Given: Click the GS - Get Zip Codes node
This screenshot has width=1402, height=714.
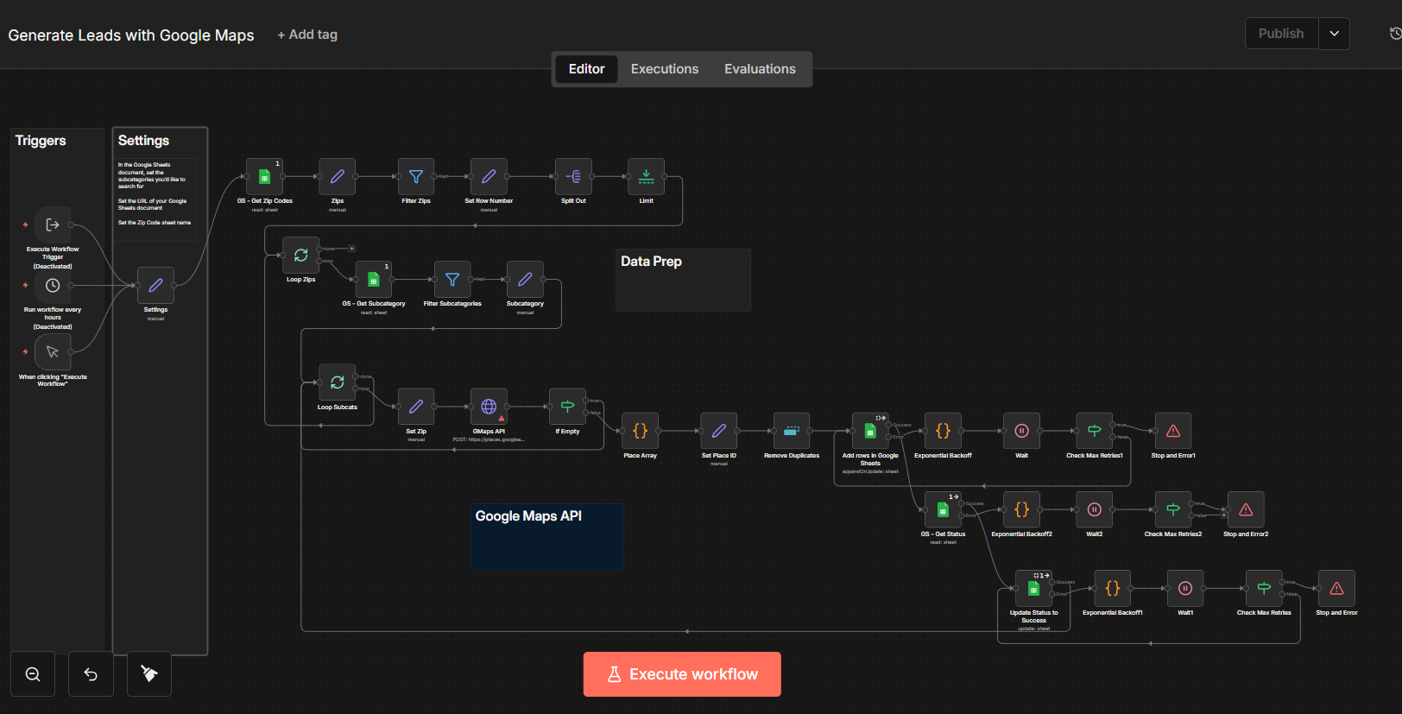Looking at the screenshot, I should click(x=264, y=177).
